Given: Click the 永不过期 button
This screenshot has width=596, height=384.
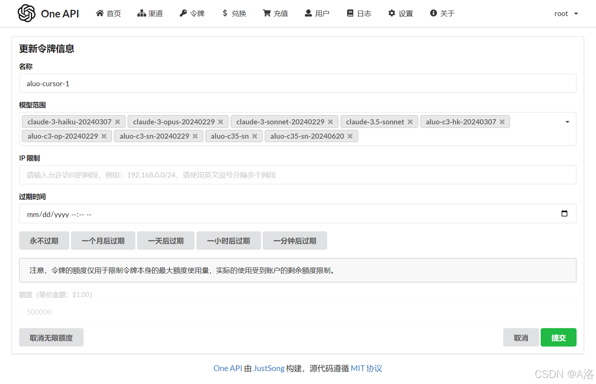Looking at the screenshot, I should tap(44, 241).
